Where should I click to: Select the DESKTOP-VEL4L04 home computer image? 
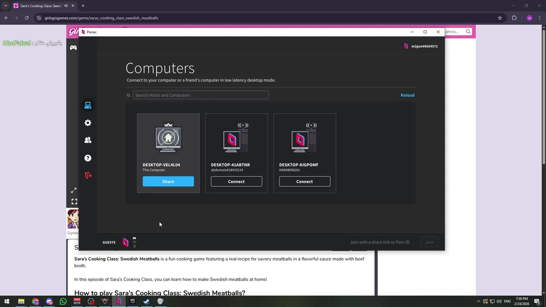click(x=168, y=137)
